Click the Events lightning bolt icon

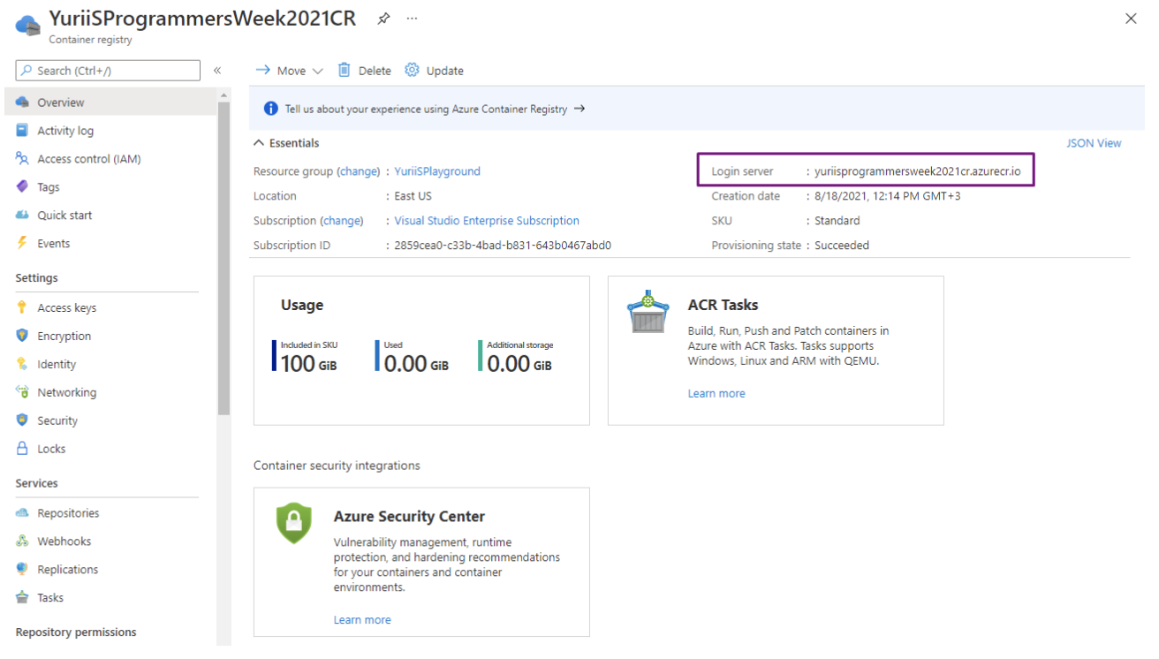point(22,243)
